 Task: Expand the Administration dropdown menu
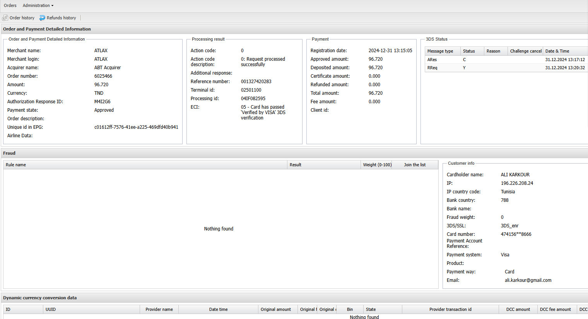pos(38,5)
